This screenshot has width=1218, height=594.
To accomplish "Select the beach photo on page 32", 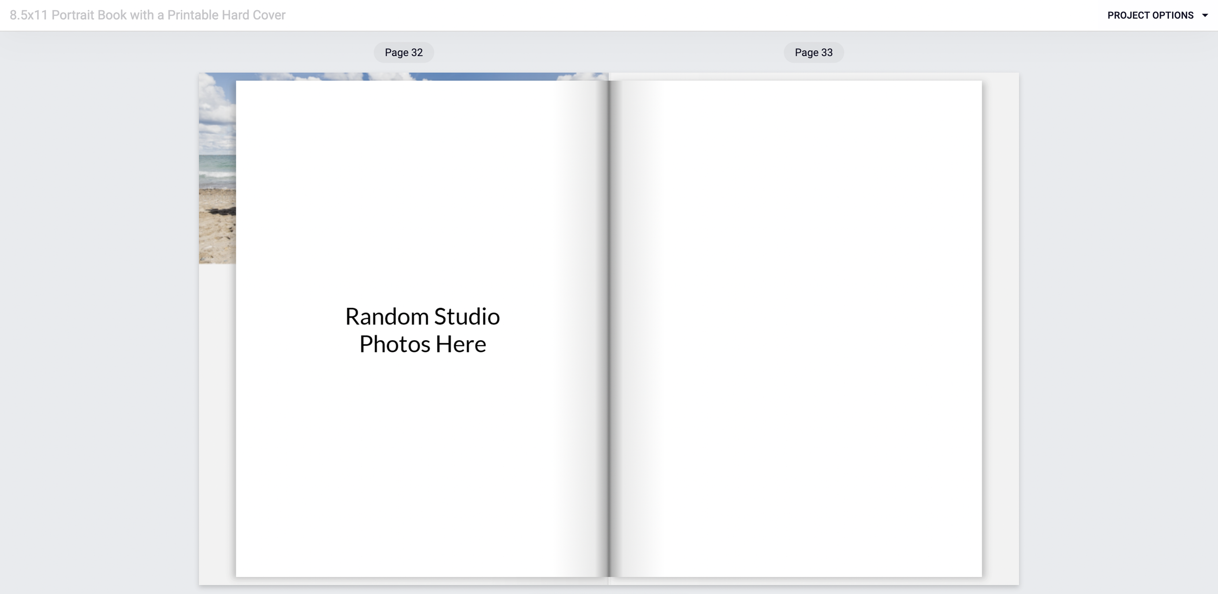I will tap(217, 169).
